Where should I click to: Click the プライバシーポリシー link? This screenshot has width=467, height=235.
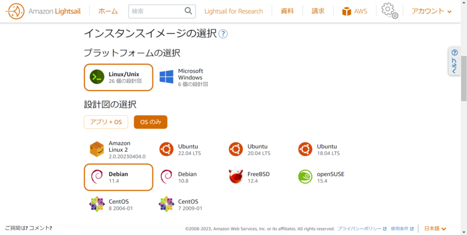(359, 229)
